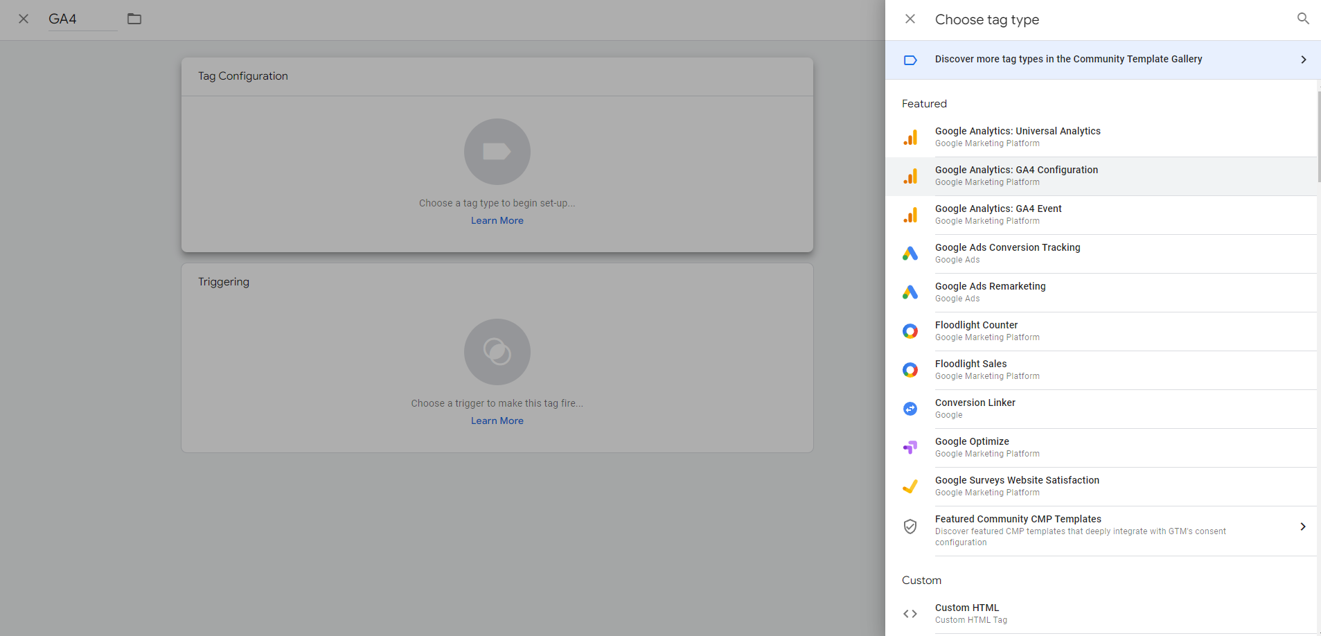The height and width of the screenshot is (636, 1321).
Task: Click the Custom HTML code icon
Action: [x=910, y=613]
